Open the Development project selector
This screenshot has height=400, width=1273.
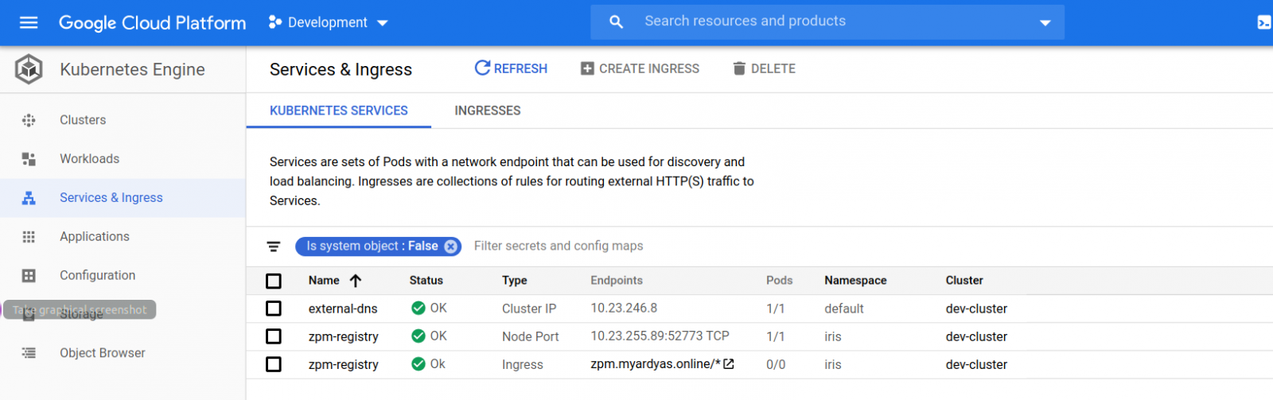329,22
